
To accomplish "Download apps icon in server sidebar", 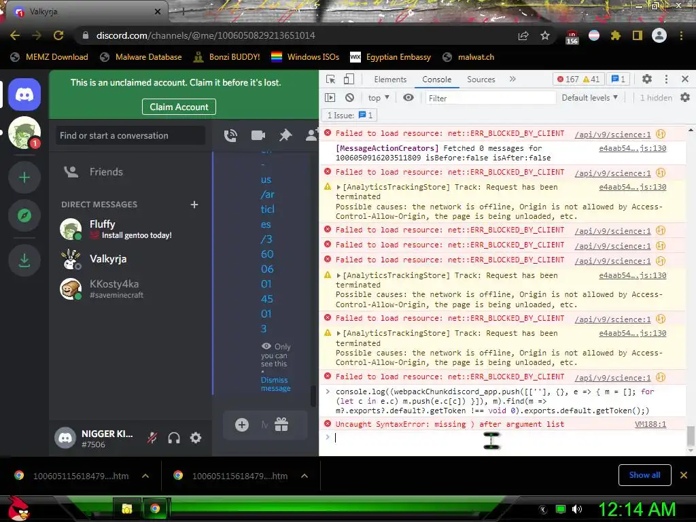I will pos(24,260).
